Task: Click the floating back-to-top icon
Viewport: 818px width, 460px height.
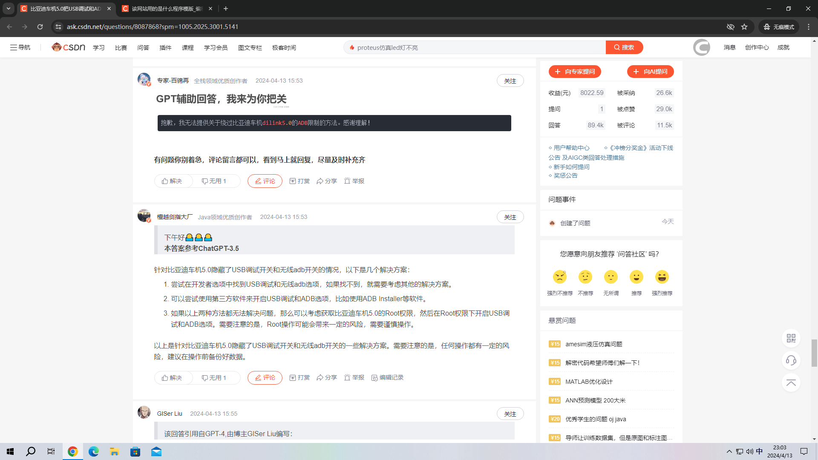Action: click(791, 382)
